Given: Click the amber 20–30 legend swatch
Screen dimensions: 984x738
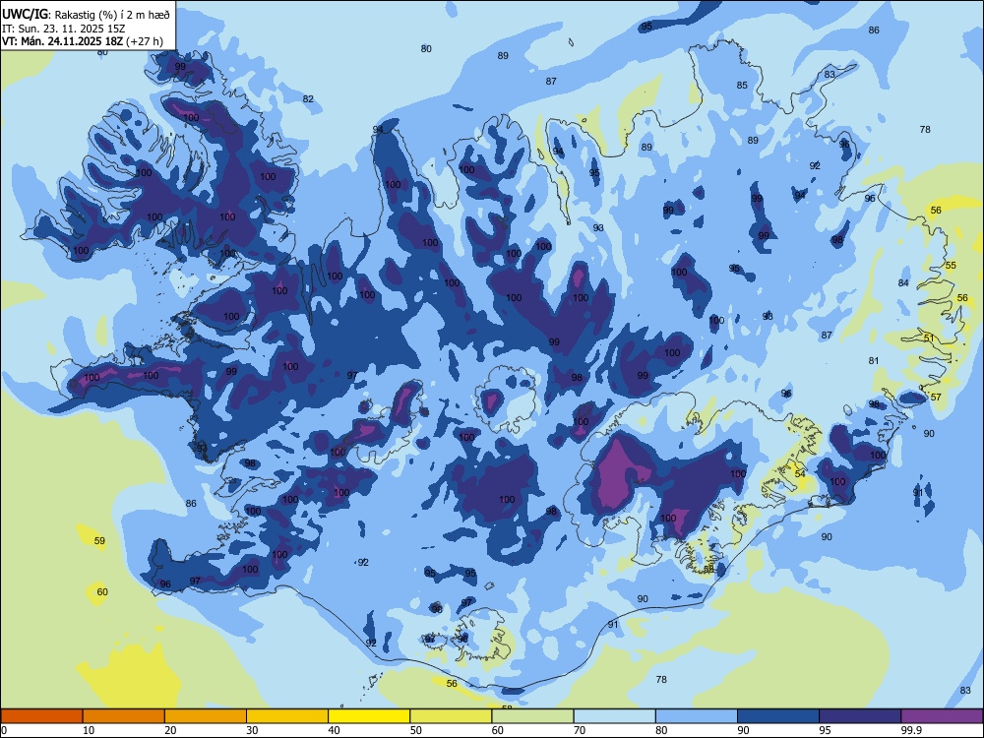Looking at the screenshot, I should coord(206,716).
